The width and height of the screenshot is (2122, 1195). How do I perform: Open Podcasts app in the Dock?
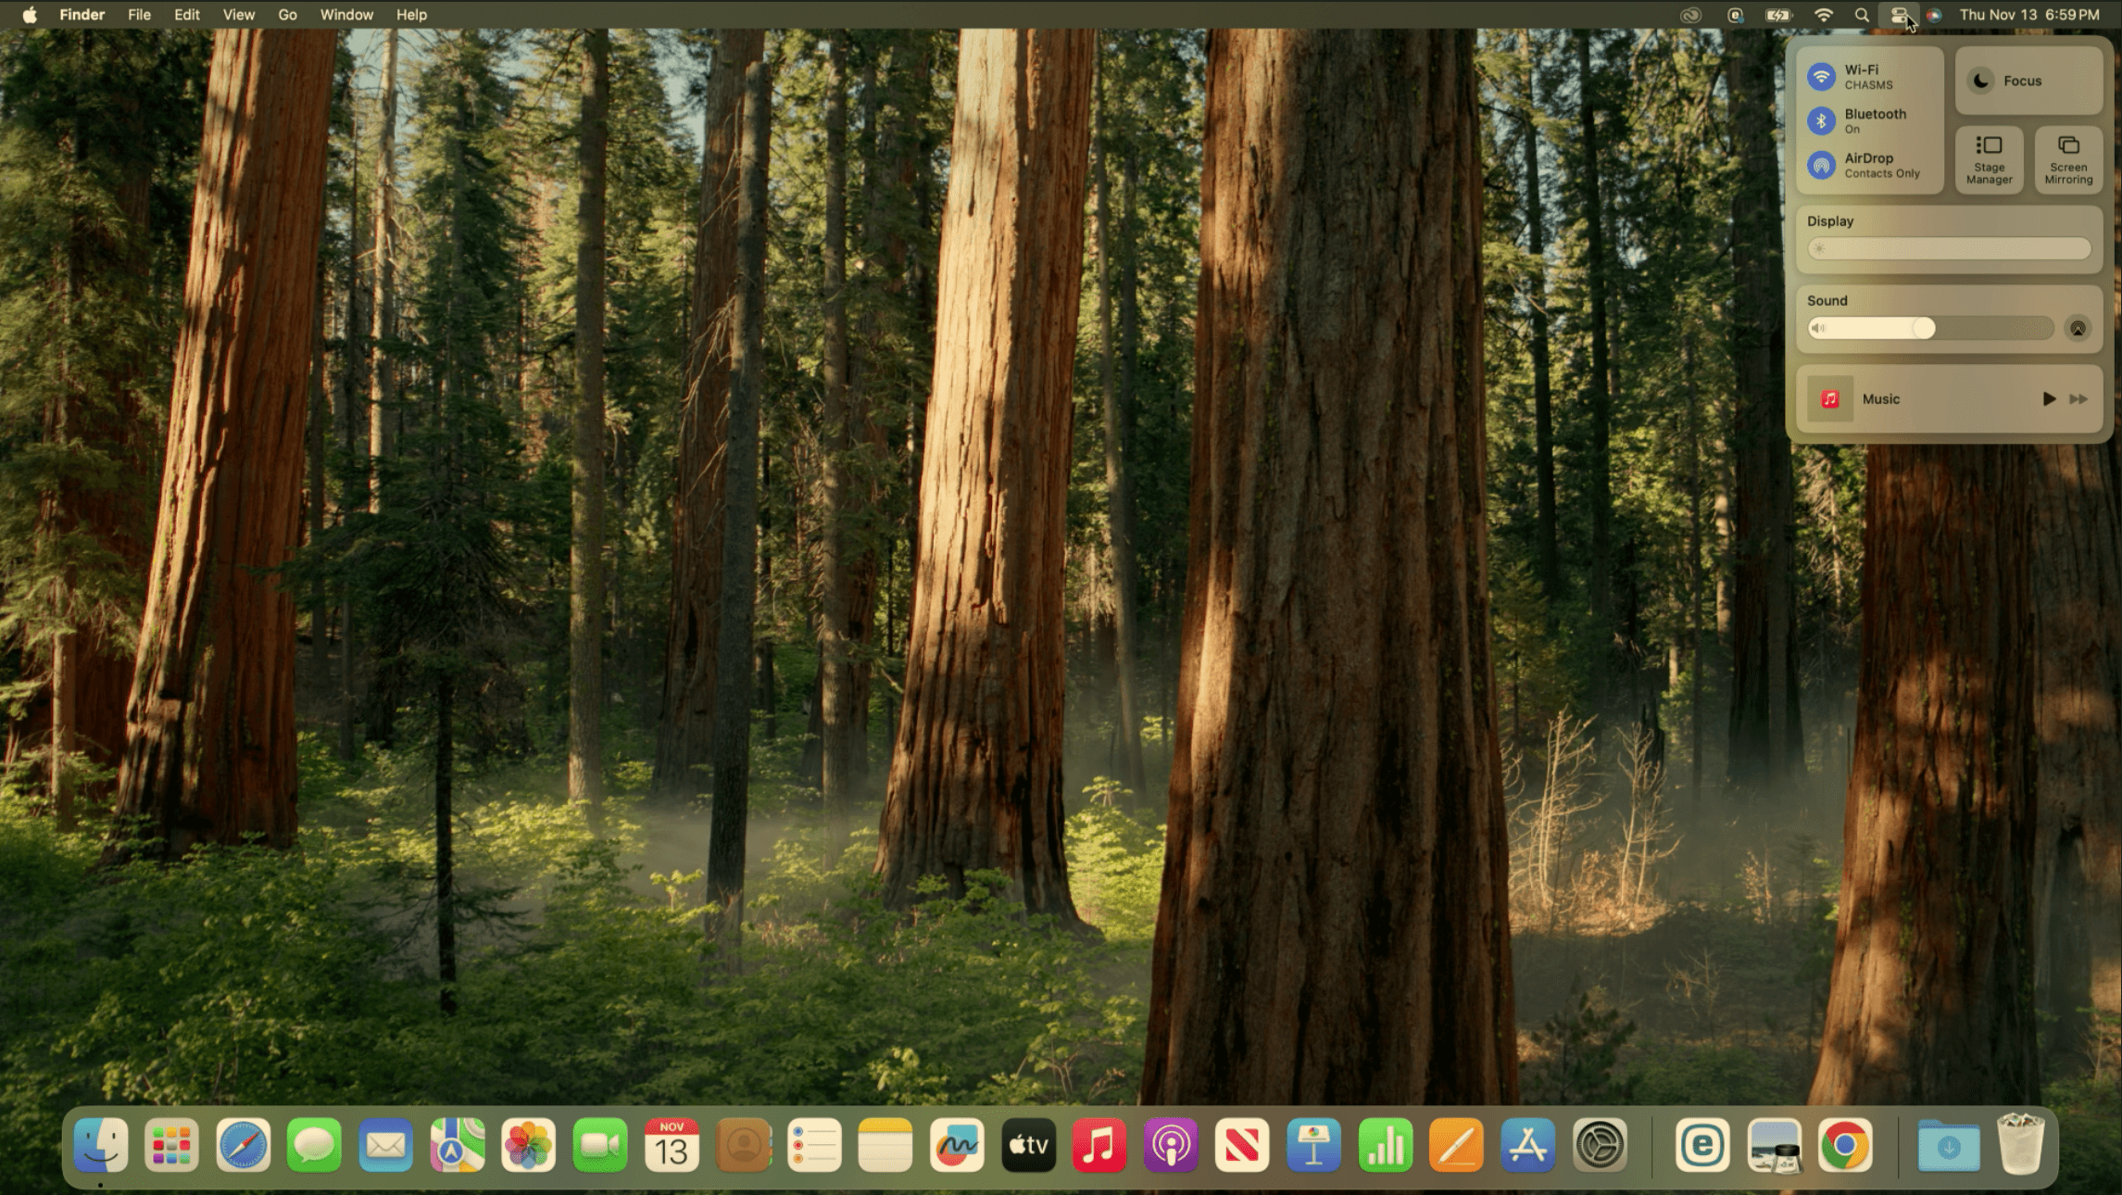point(1171,1146)
